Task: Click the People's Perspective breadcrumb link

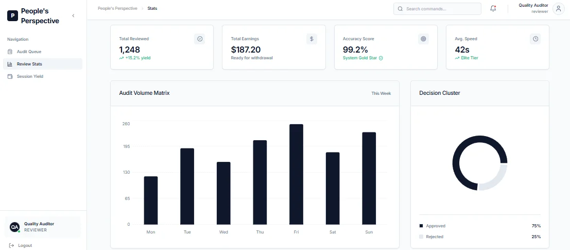Action: 117,8
